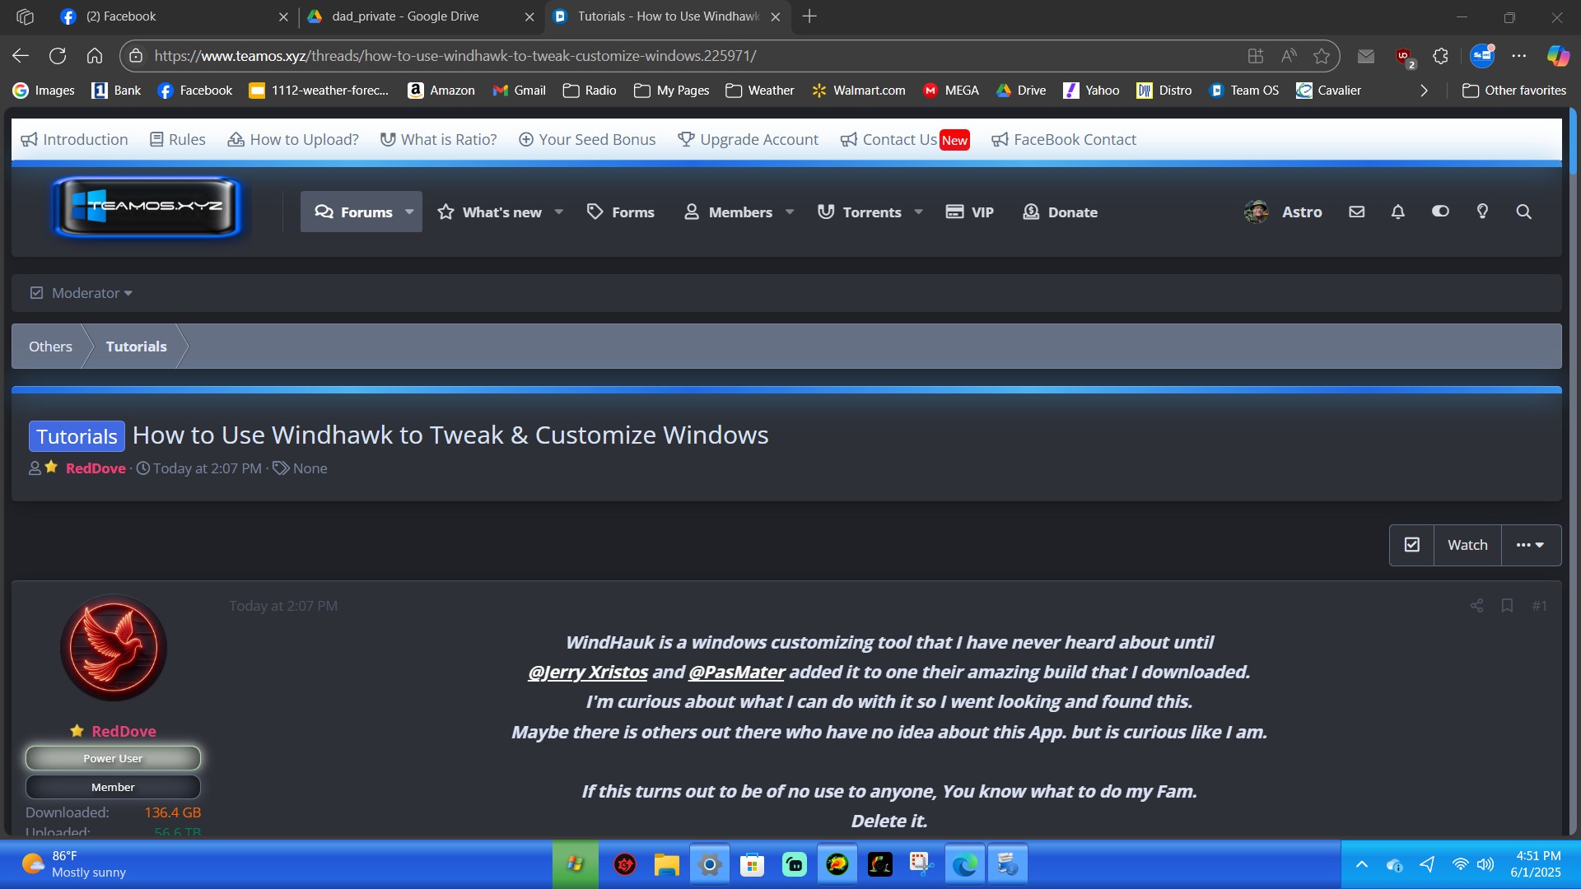Open Other favorites folder
1581x889 pixels.
pos(1514,91)
